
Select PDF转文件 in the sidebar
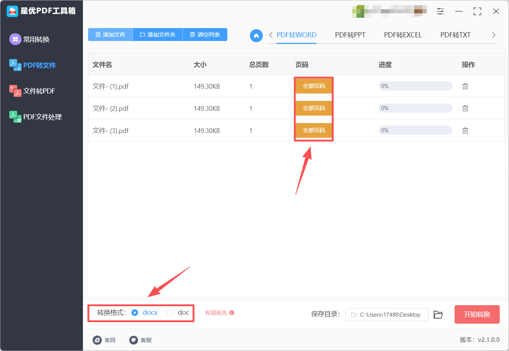[x=33, y=65]
